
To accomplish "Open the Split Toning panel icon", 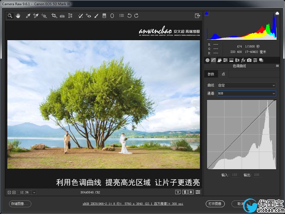I will coord(231,60).
